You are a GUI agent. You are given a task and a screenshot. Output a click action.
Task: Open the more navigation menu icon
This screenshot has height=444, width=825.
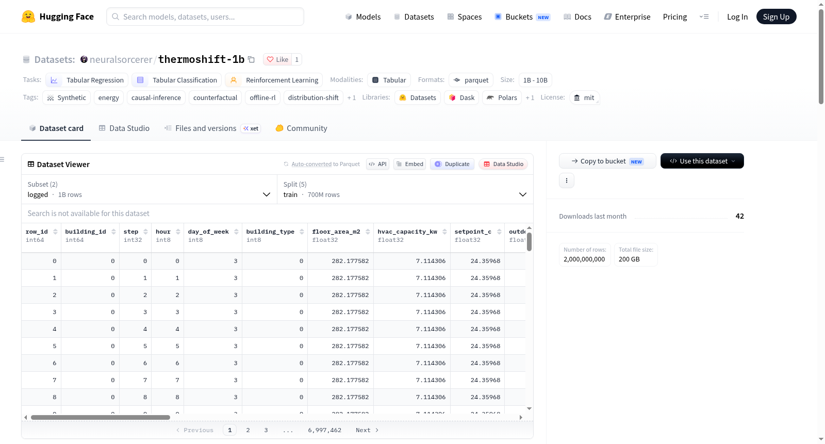point(704,17)
